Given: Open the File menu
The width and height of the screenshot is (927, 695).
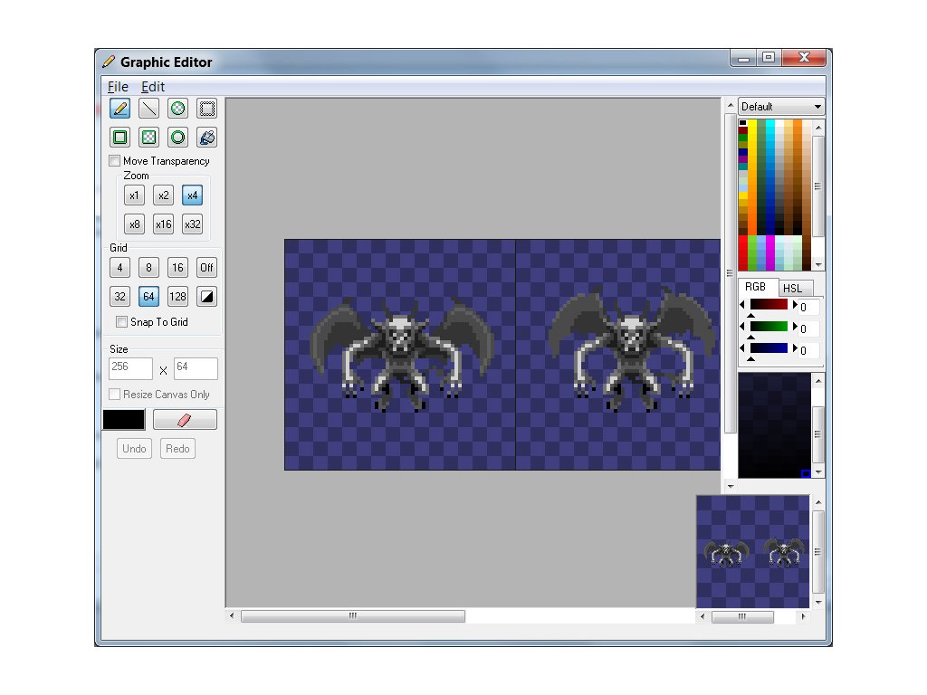Looking at the screenshot, I should (118, 87).
